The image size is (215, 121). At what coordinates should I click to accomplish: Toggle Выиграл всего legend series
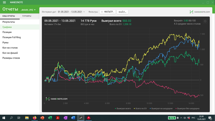click(123, 108)
